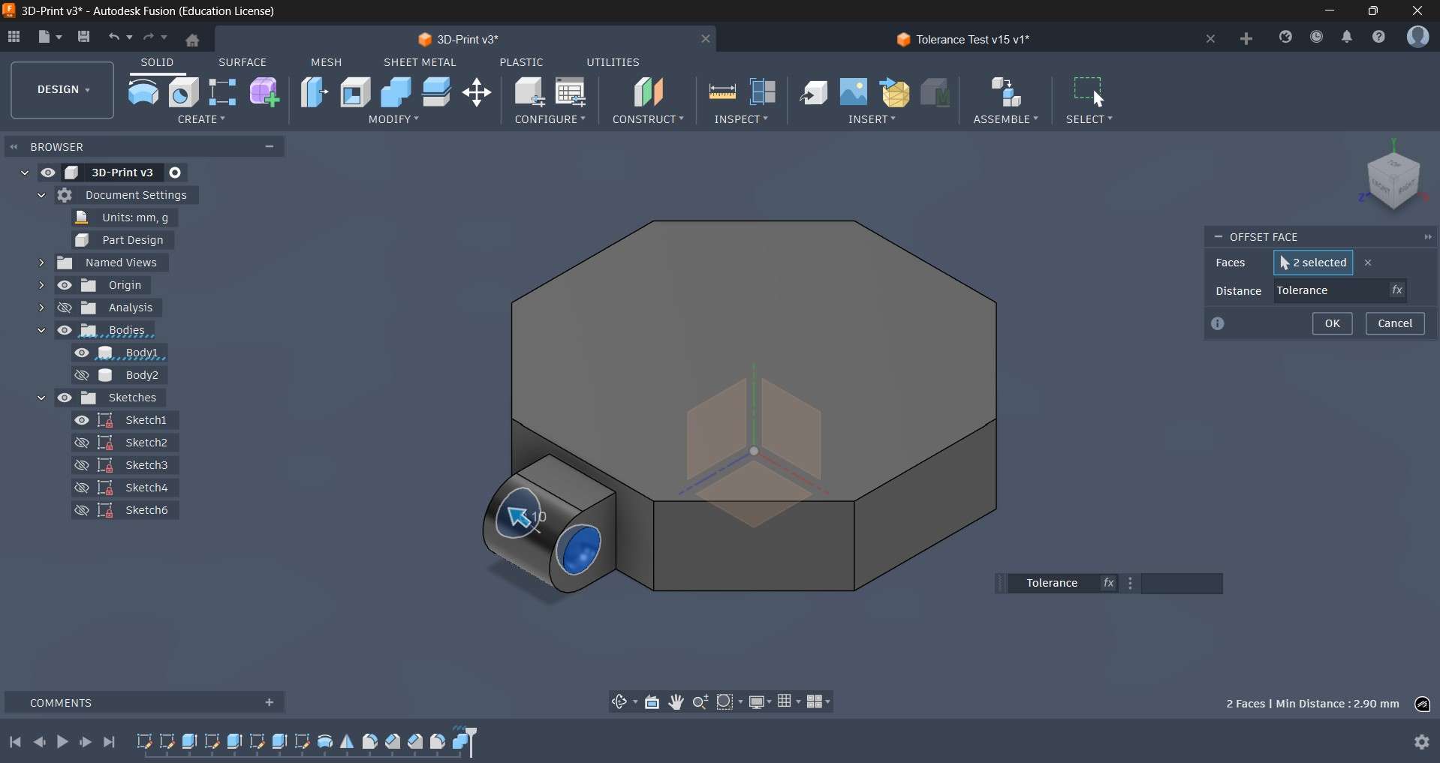This screenshot has width=1440, height=763.
Task: Toggle visibility of Body1
Action: pos(82,353)
